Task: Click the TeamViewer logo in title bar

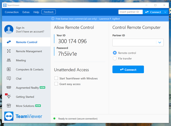Action: click(5, 5)
